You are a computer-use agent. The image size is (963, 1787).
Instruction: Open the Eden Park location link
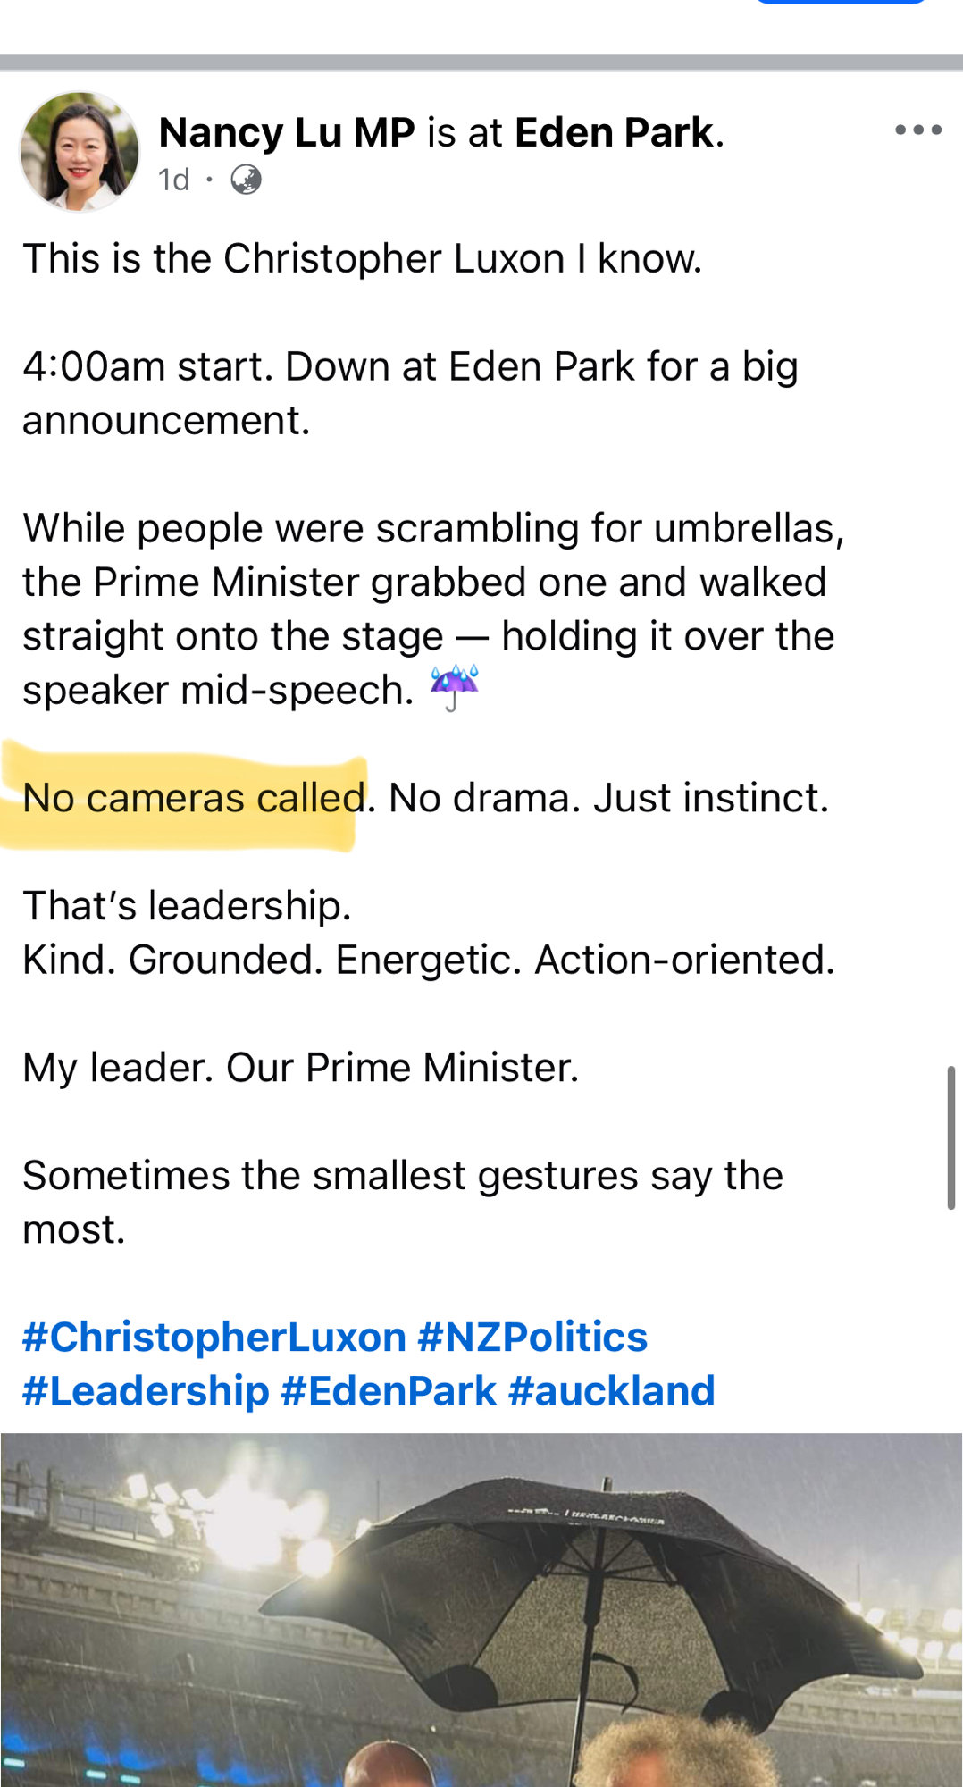tap(615, 133)
